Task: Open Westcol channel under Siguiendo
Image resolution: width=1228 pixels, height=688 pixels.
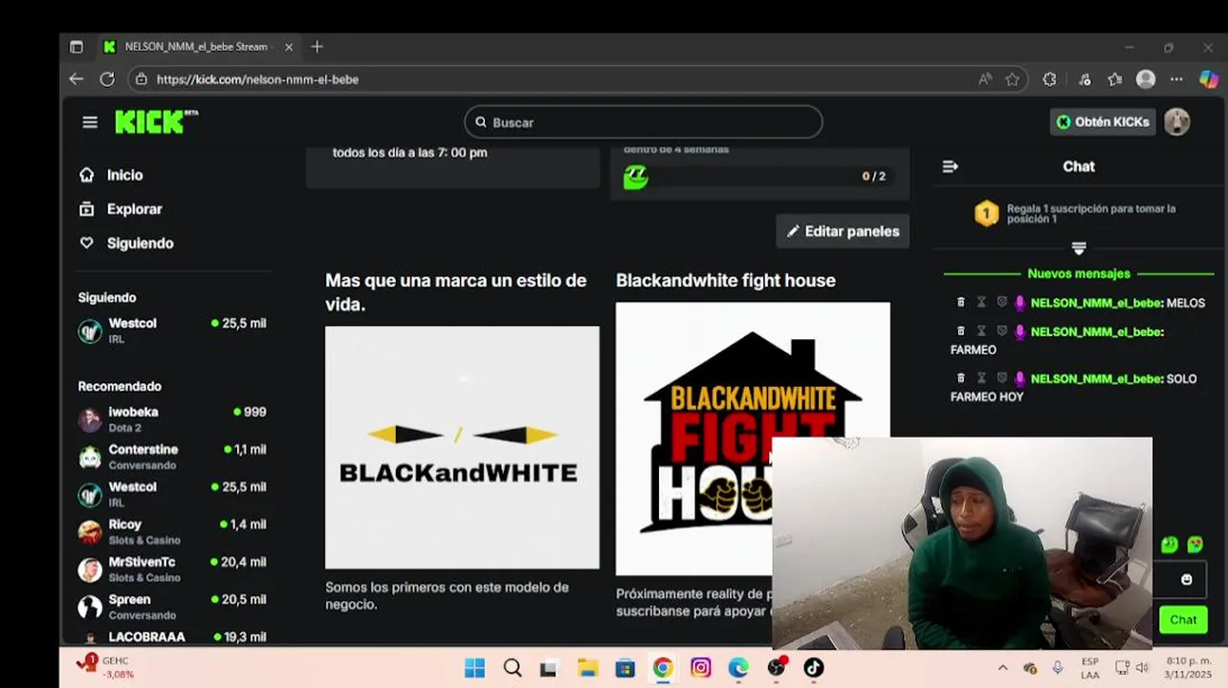Action: 172,331
